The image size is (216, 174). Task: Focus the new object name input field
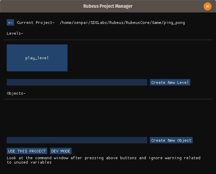coord(77,140)
